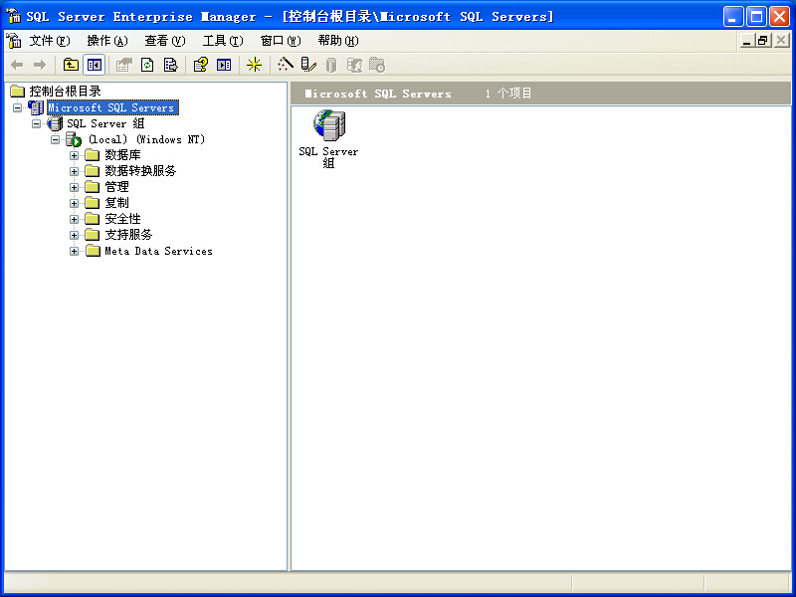Select the 数据转换服务 folder label
The height and width of the screenshot is (597, 796).
point(140,171)
